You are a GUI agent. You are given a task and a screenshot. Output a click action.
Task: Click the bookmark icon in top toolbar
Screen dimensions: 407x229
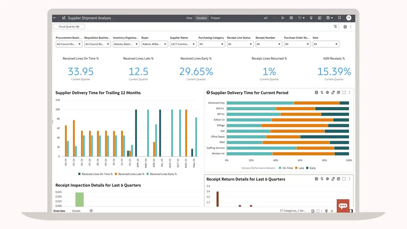[x=339, y=18]
